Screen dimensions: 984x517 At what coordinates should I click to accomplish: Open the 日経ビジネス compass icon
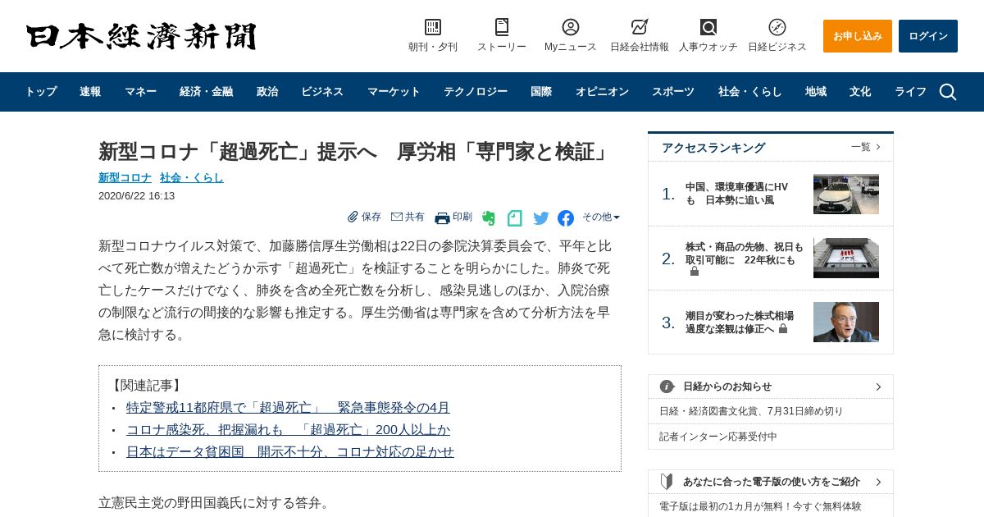click(x=777, y=27)
